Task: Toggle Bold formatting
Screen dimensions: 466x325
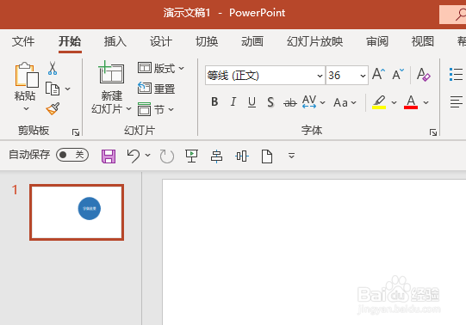Action: pos(214,102)
